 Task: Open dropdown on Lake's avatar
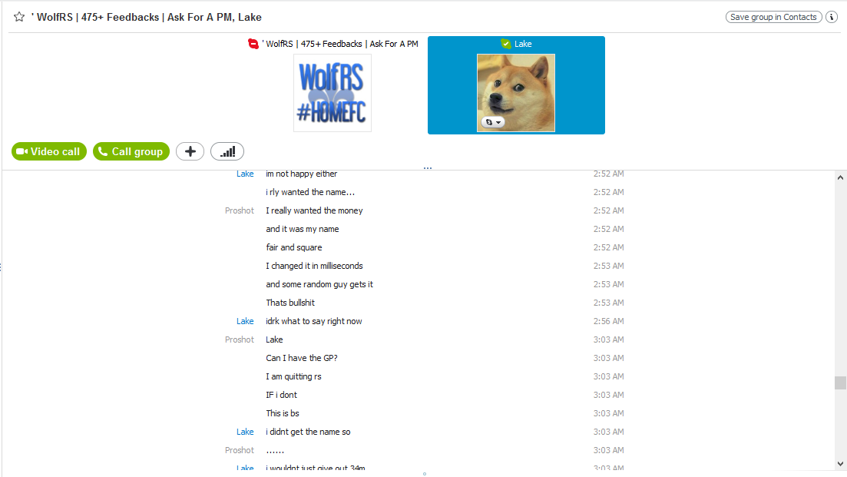(493, 123)
